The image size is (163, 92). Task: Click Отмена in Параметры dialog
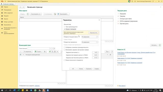click(x=81, y=69)
